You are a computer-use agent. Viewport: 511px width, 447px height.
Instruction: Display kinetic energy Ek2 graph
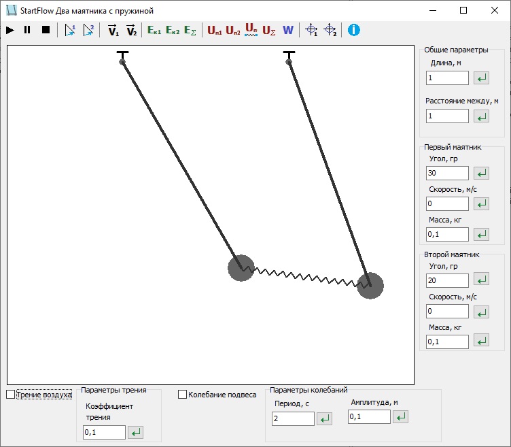173,31
